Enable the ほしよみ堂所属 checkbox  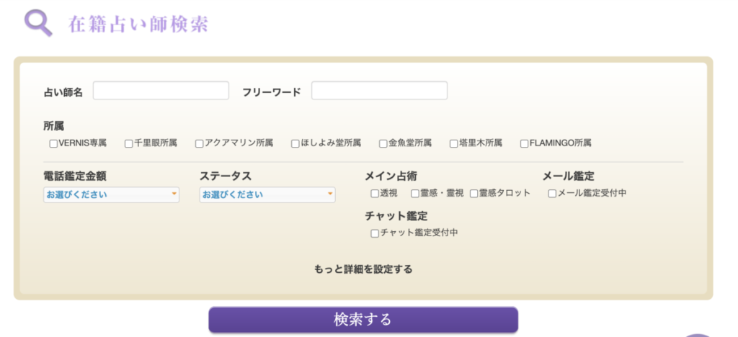(295, 143)
